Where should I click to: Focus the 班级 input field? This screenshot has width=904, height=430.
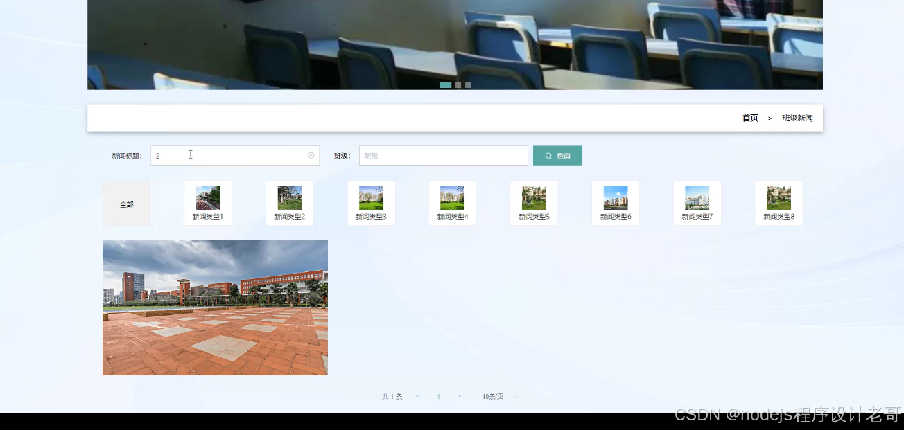(444, 156)
